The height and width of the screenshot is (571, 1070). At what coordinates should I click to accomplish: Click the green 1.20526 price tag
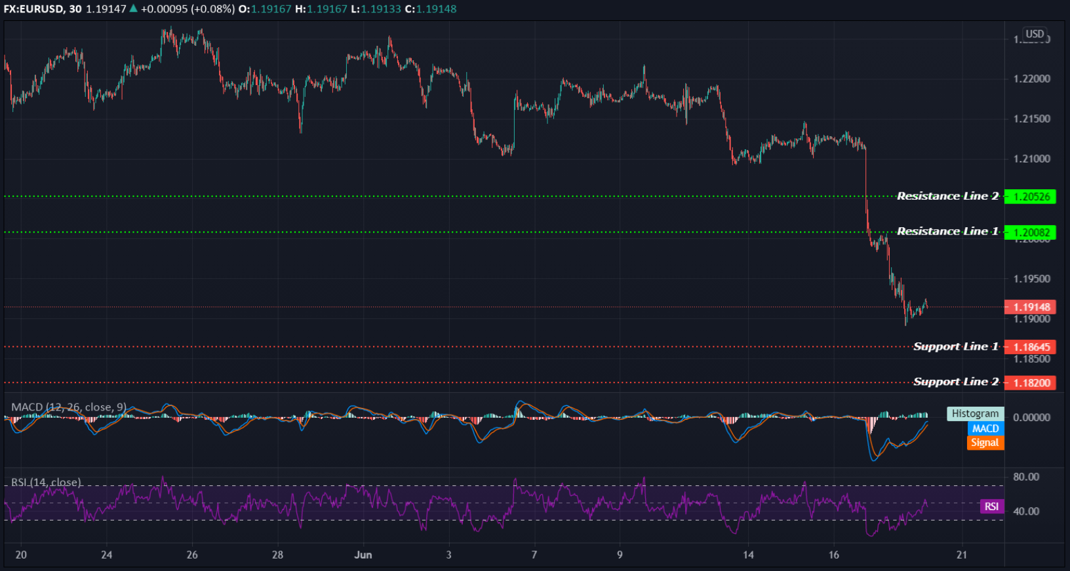1030,196
